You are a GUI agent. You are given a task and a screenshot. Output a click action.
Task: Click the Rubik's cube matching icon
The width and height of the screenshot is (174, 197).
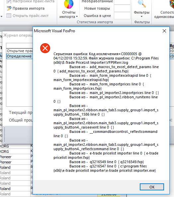pos(172,4)
